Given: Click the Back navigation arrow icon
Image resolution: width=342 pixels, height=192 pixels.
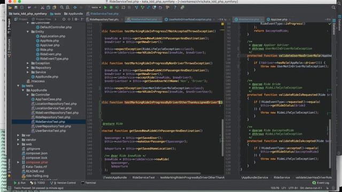Looking at the screenshot, I should coord(75,7).
